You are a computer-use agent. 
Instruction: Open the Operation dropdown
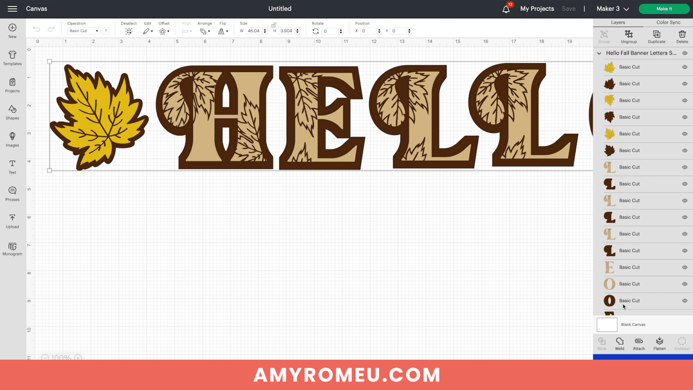83,31
